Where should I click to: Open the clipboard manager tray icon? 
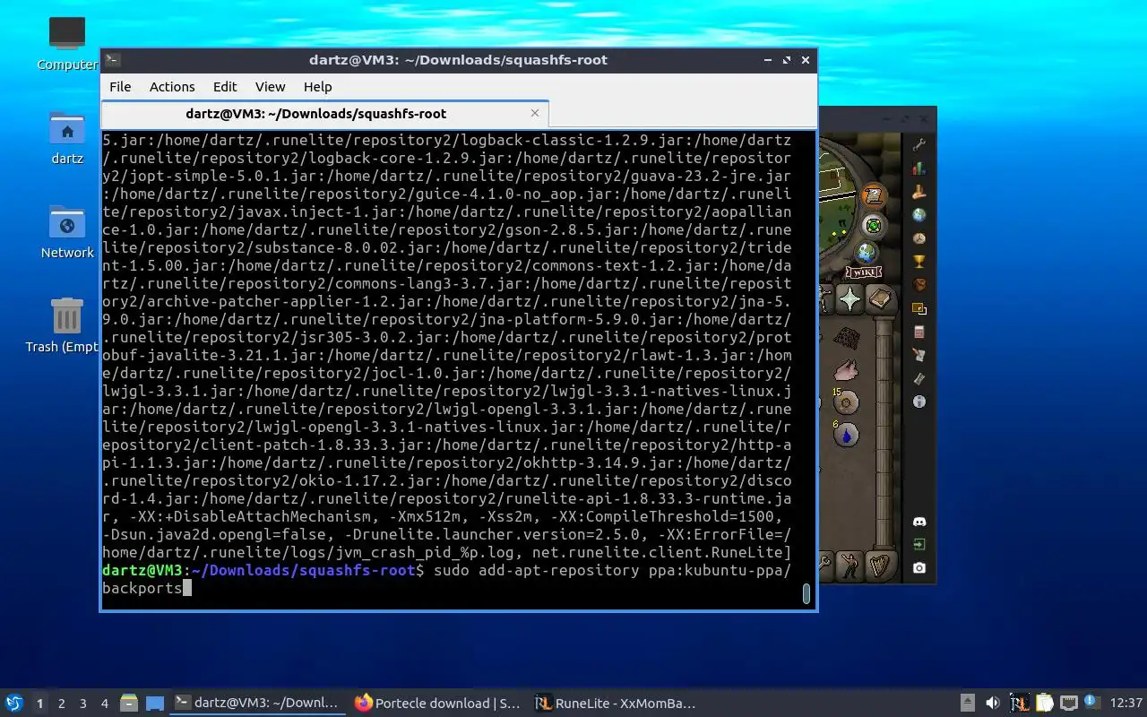(1044, 703)
